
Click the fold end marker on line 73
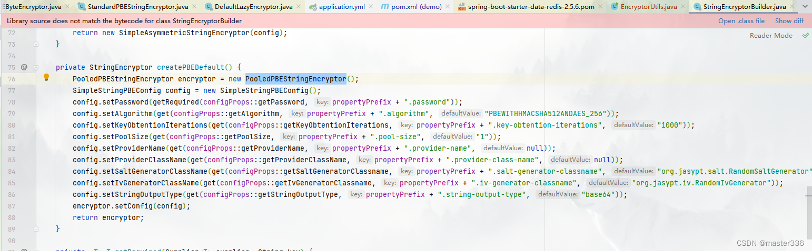(36, 44)
